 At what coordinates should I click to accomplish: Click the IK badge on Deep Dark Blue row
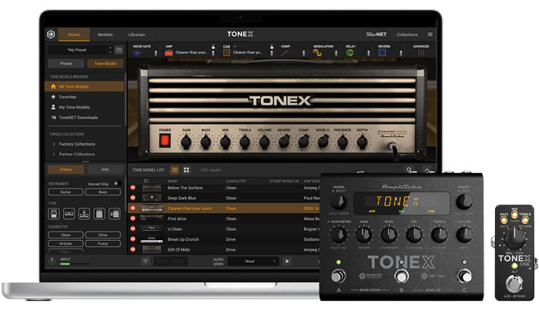pyautogui.click(x=133, y=198)
